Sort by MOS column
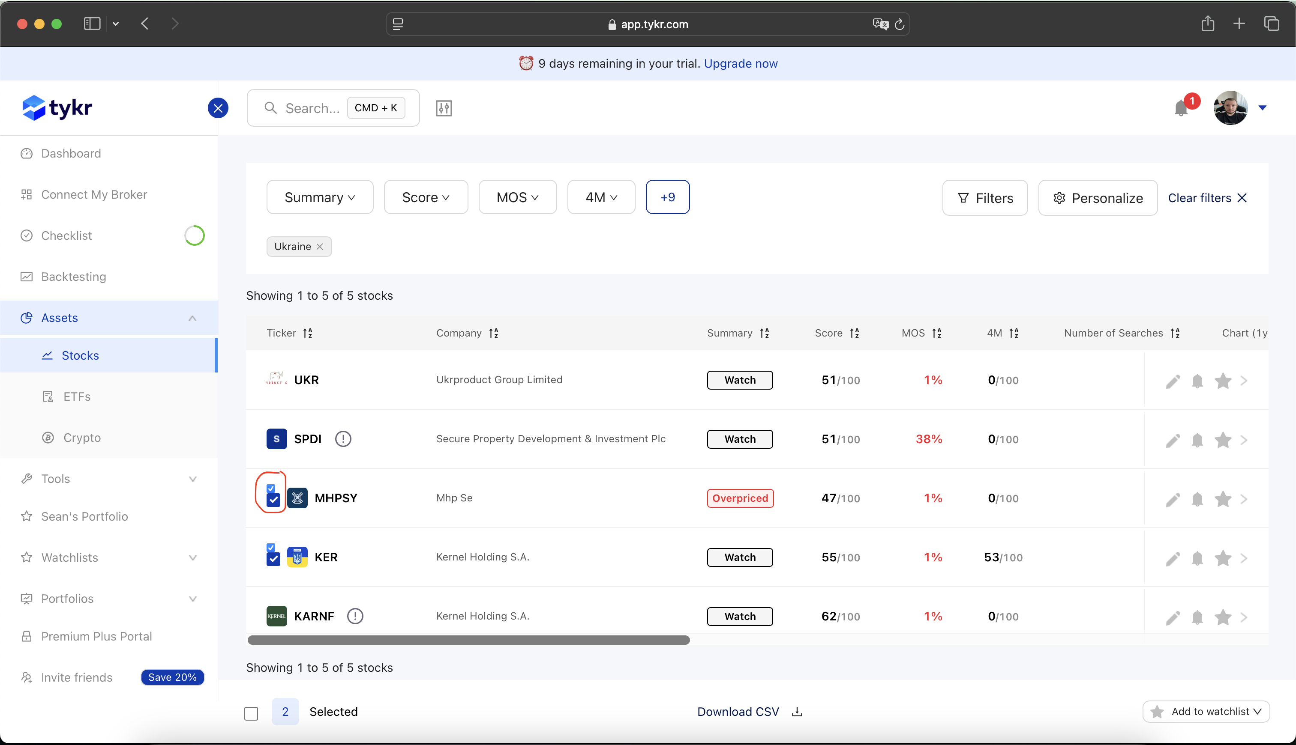This screenshot has width=1296, height=745. click(937, 334)
